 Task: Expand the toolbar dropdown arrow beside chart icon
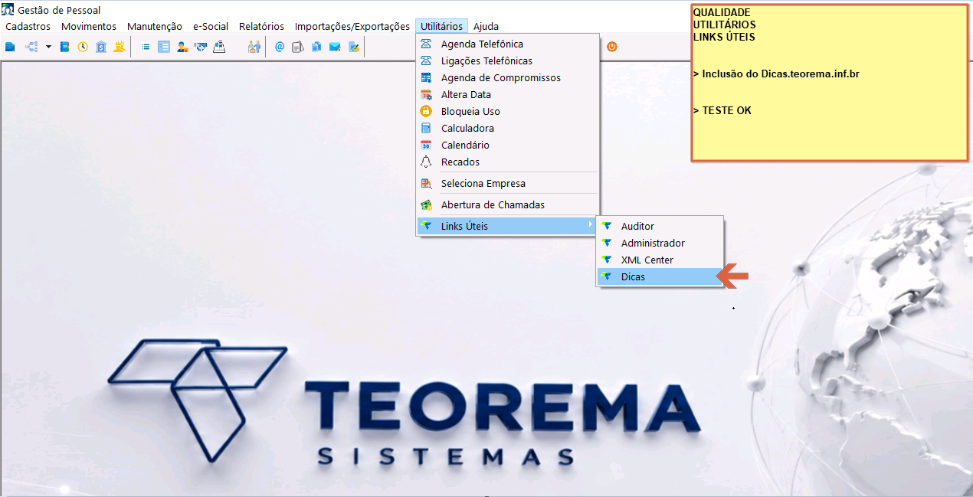[48, 47]
